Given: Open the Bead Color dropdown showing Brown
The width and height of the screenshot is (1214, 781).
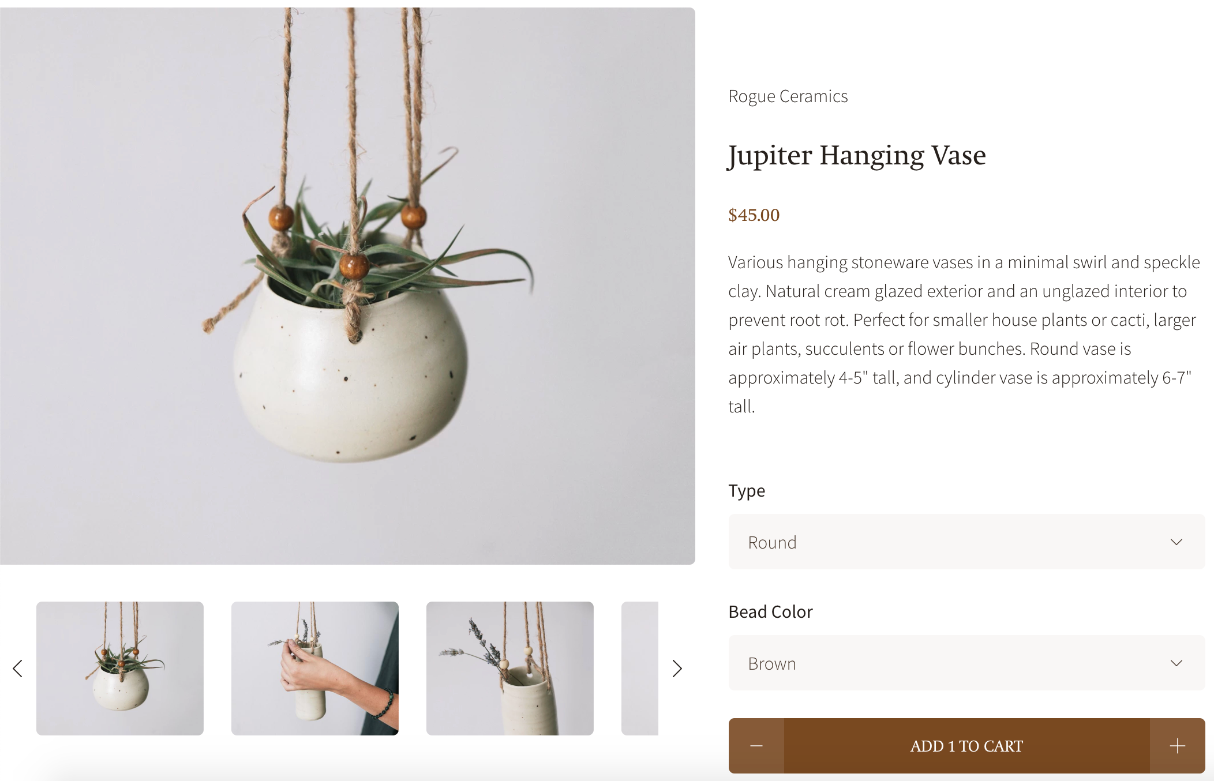Looking at the screenshot, I should click(966, 663).
